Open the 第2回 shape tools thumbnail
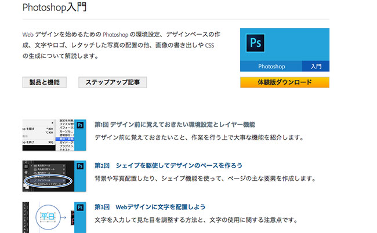The image size is (377, 233). pos(55,176)
